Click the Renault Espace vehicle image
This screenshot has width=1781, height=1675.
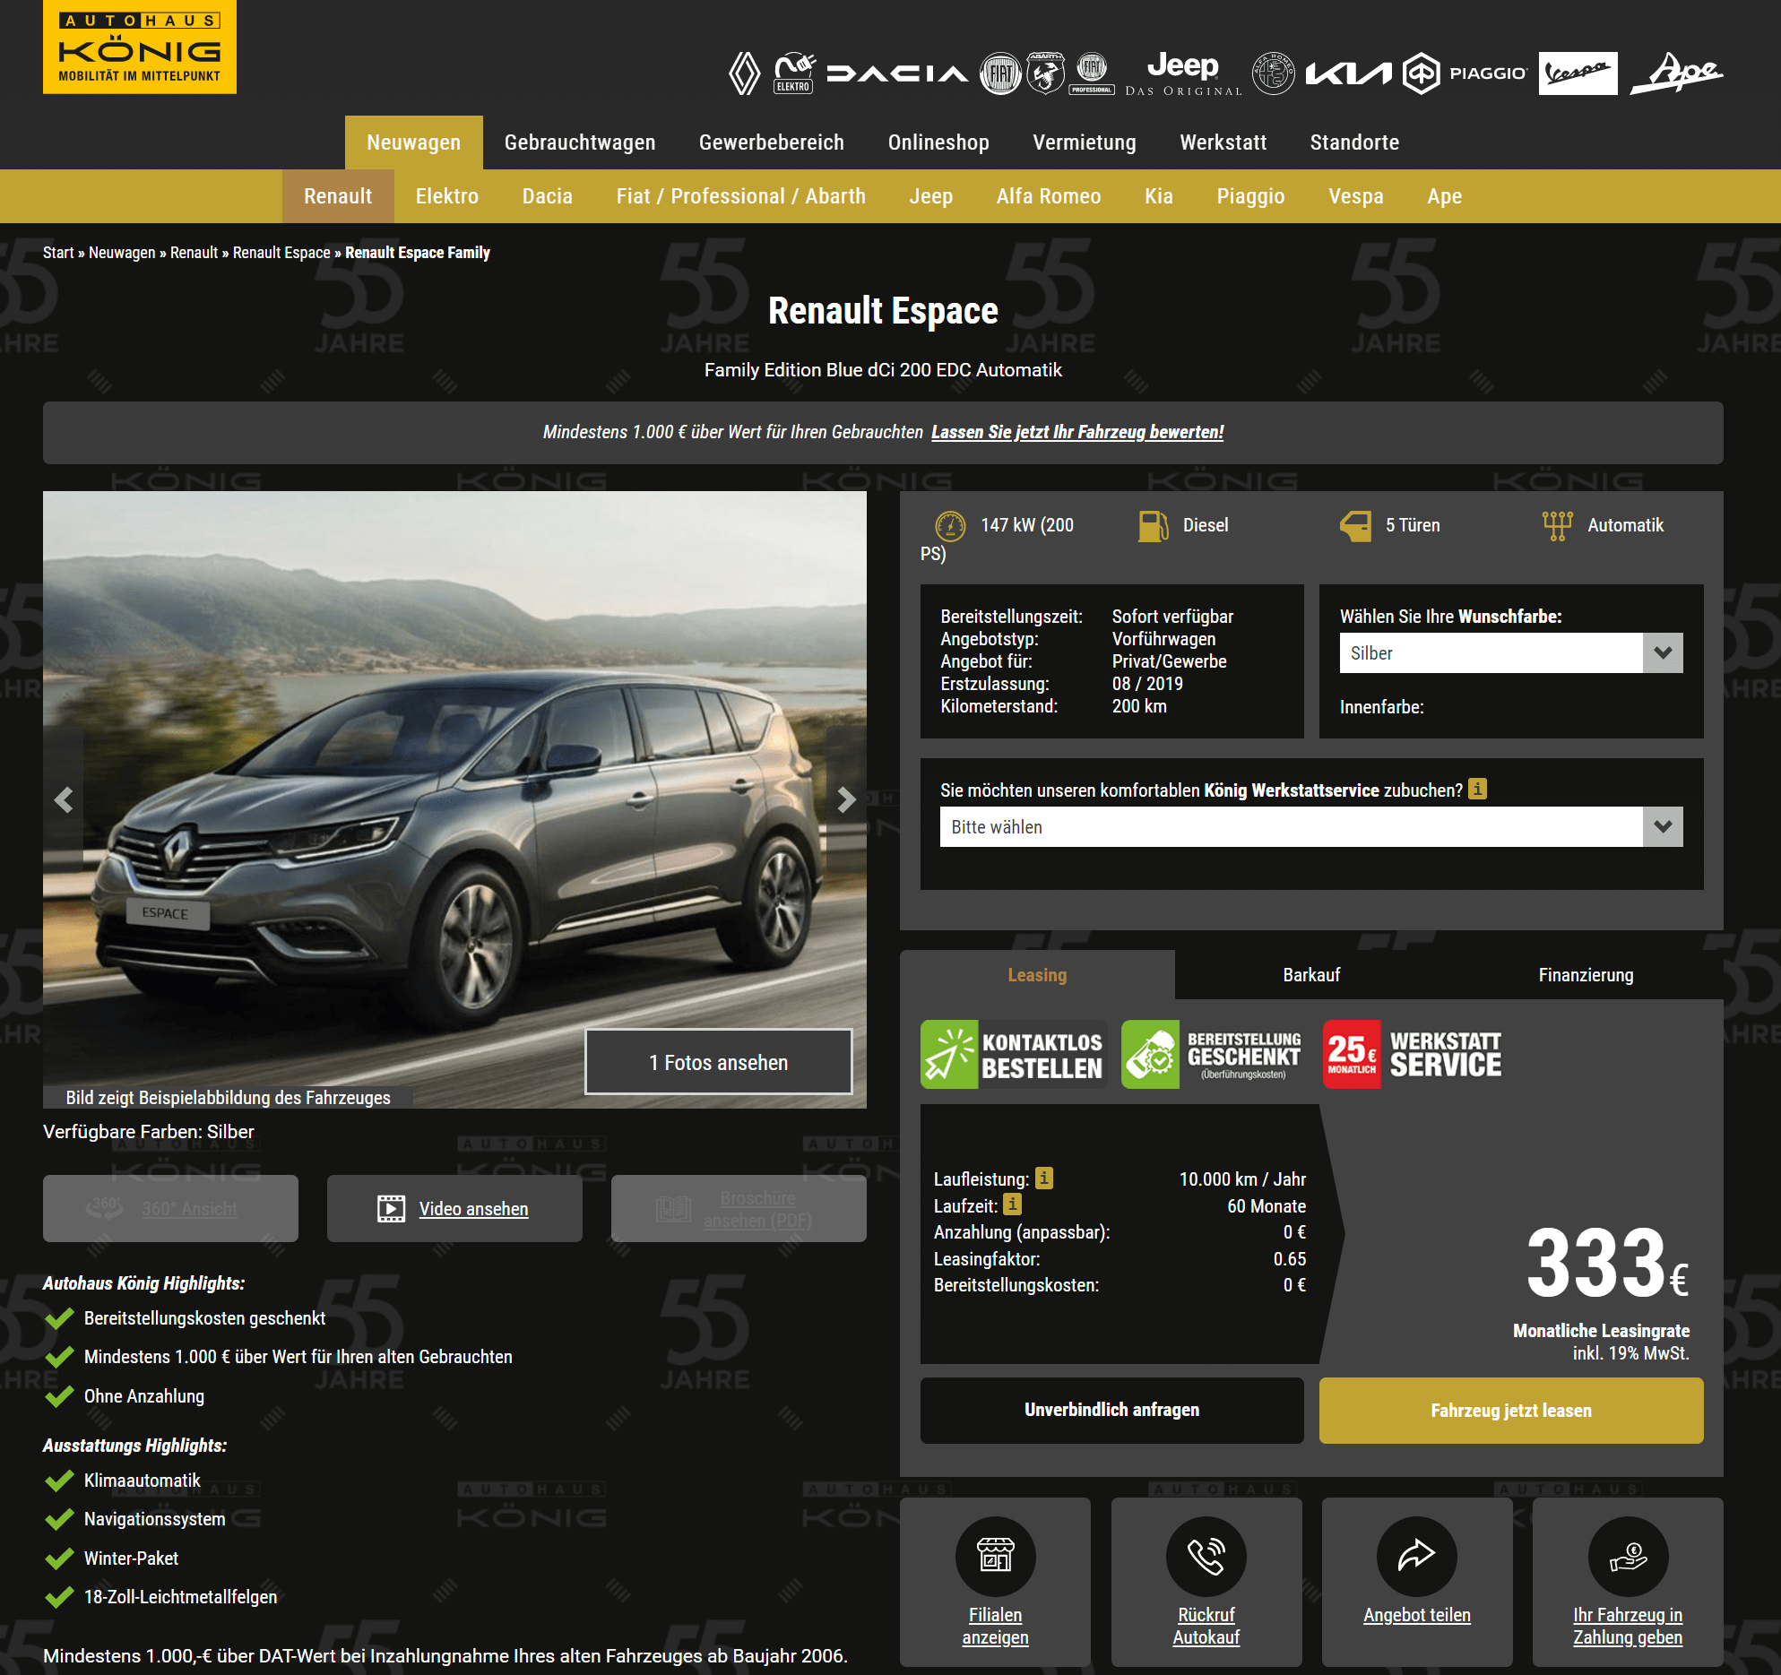click(x=454, y=799)
